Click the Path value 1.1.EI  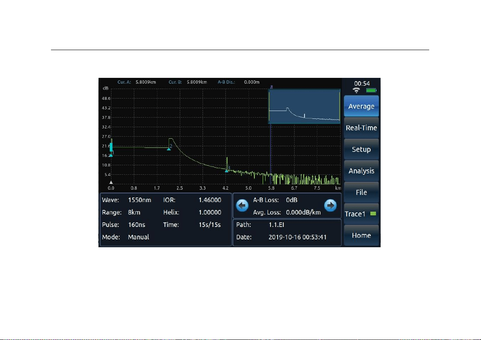pyautogui.click(x=276, y=225)
